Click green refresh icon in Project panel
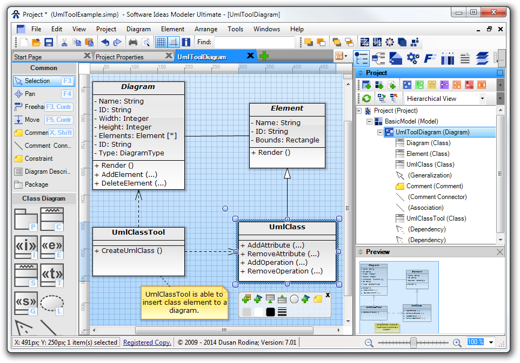Viewport: 520px width, 363px height. tap(366, 98)
